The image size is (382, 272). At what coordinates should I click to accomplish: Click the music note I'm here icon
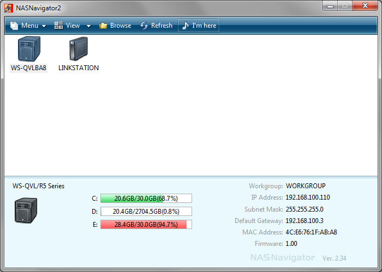(x=186, y=26)
